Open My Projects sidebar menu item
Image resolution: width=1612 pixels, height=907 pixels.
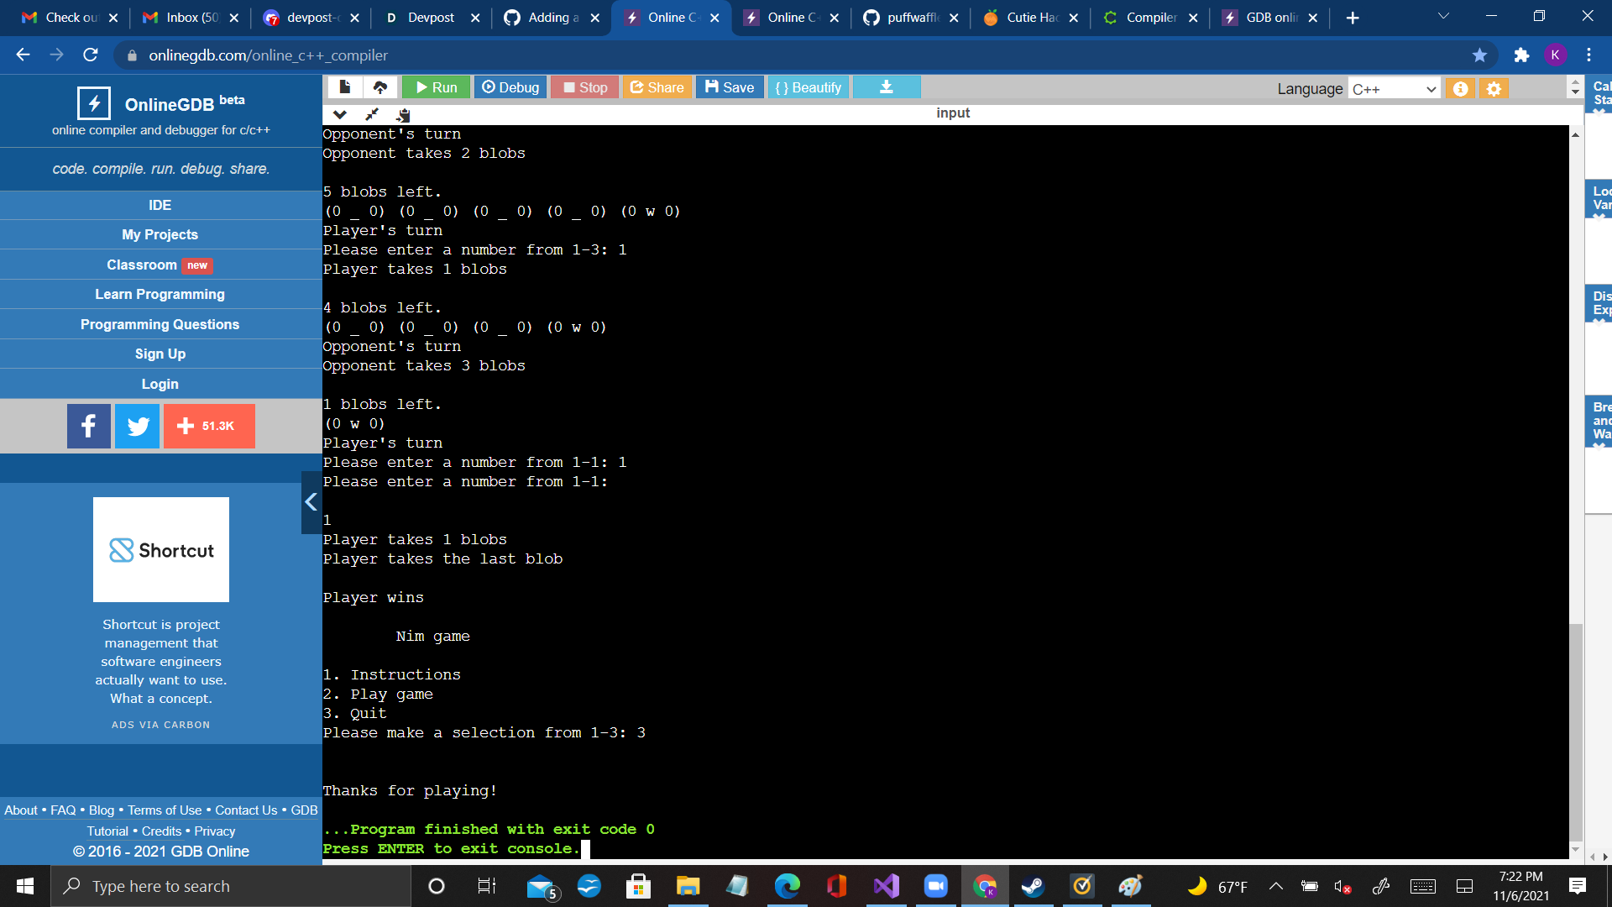160,234
